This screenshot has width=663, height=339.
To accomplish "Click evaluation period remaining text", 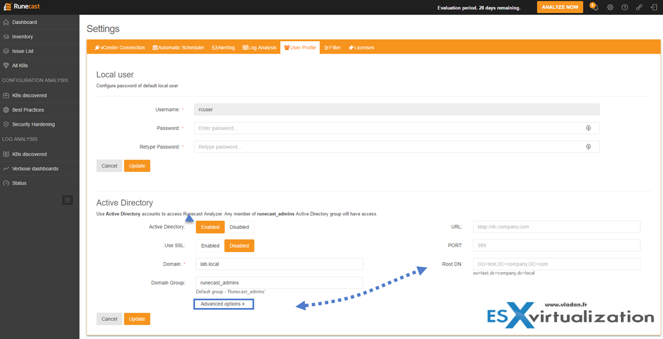I will (478, 8).
